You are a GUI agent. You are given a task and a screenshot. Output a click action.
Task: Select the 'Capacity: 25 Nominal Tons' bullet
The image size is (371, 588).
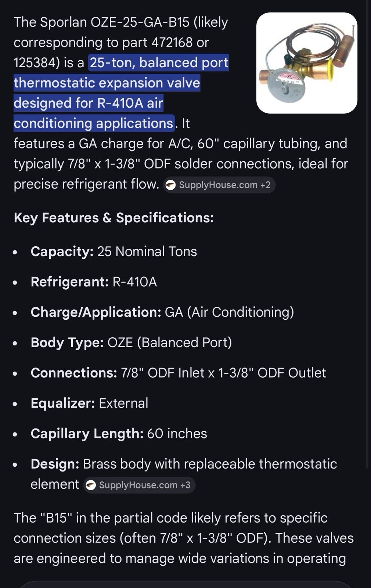[114, 252]
